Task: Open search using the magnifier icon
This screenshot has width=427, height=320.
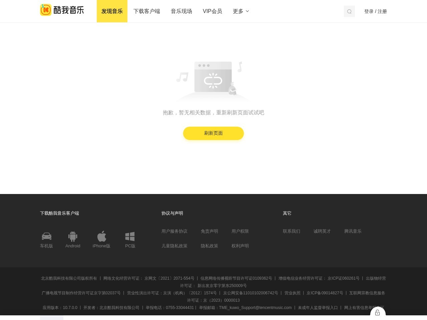Action: 349,11
